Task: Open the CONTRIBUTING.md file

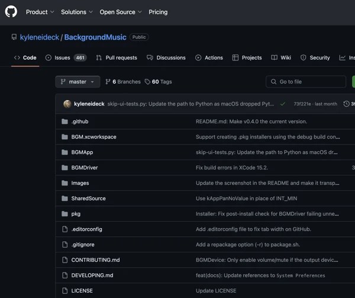Action: (95, 260)
